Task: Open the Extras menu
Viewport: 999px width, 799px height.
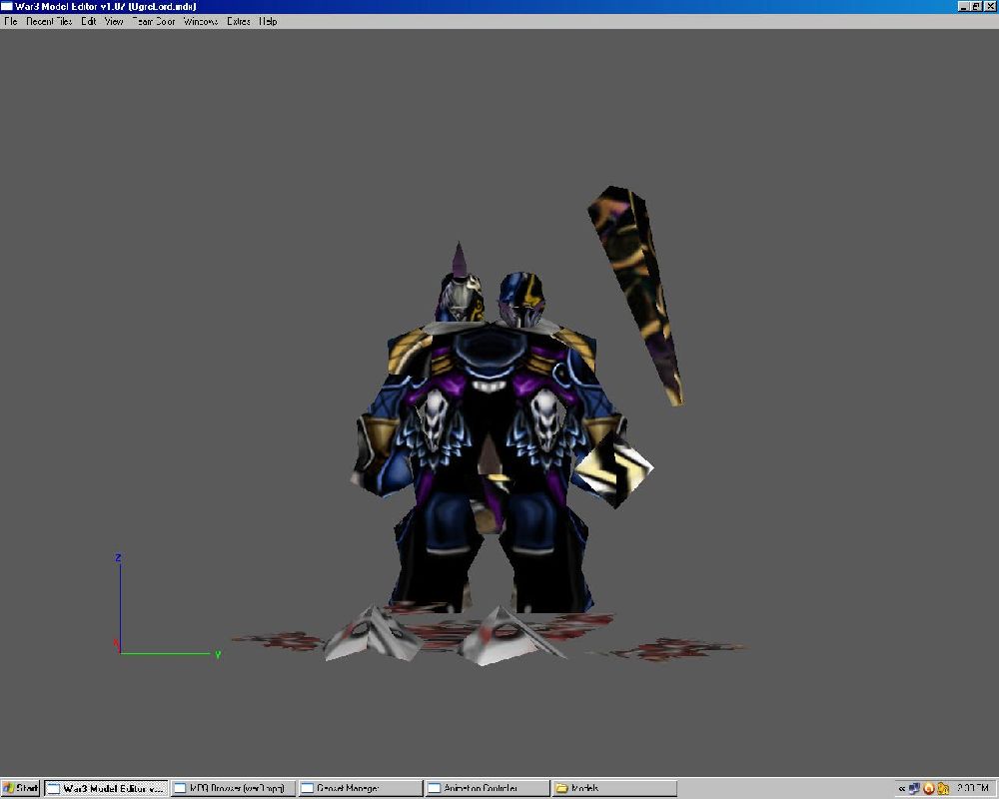Action: [x=239, y=21]
